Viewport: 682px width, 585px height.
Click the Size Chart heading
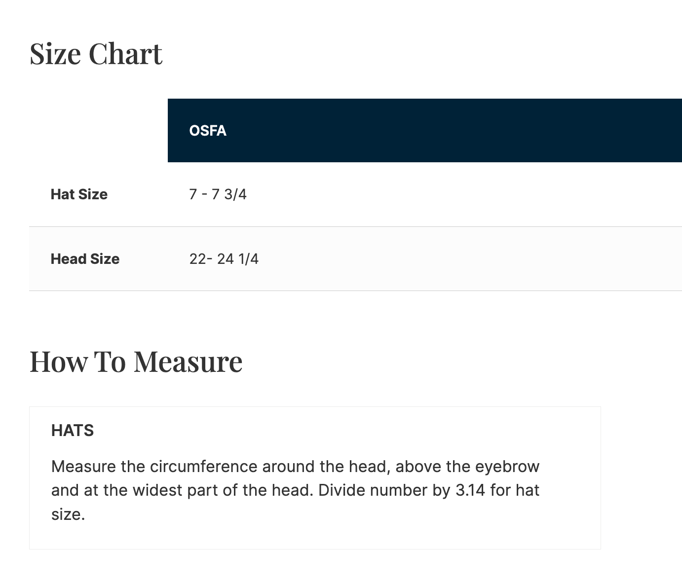click(x=96, y=54)
